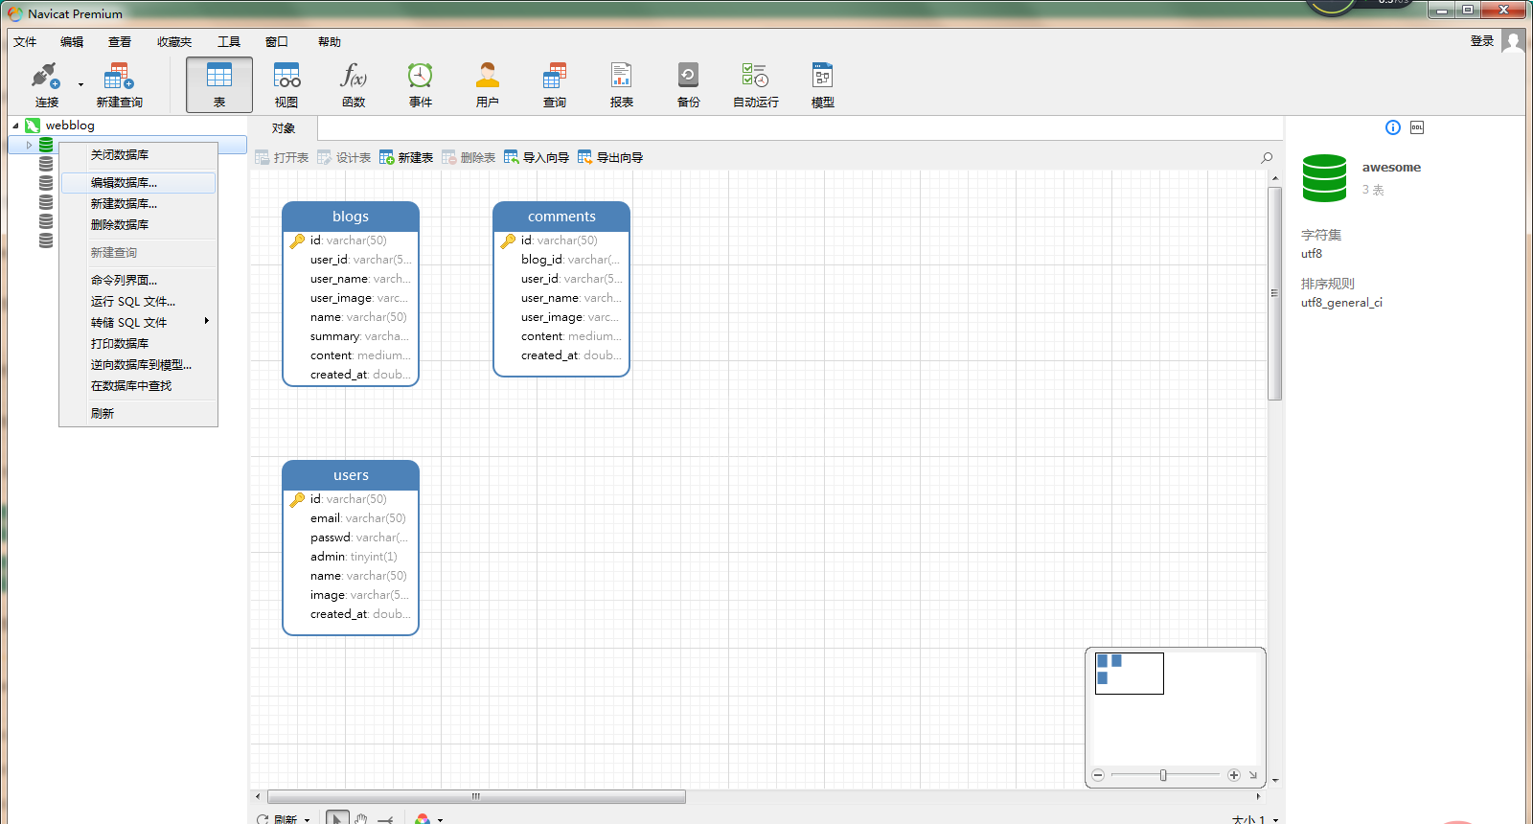Click 新建表 (New Table) button
This screenshot has height=824, width=1533.
406,157
